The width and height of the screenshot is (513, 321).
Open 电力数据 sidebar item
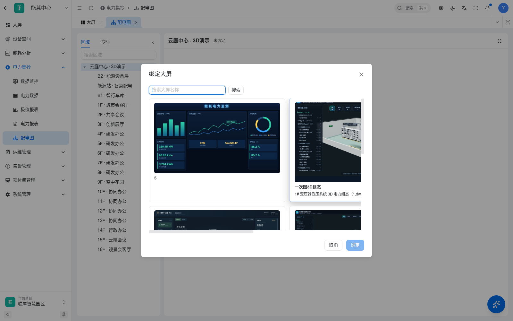click(36, 95)
